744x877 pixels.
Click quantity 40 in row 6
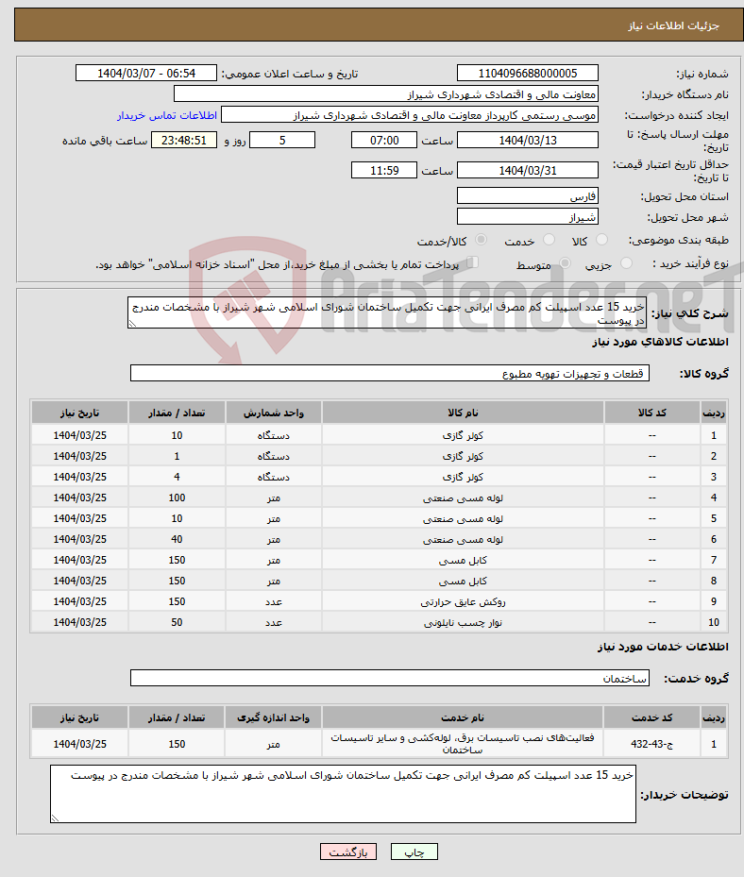177,539
